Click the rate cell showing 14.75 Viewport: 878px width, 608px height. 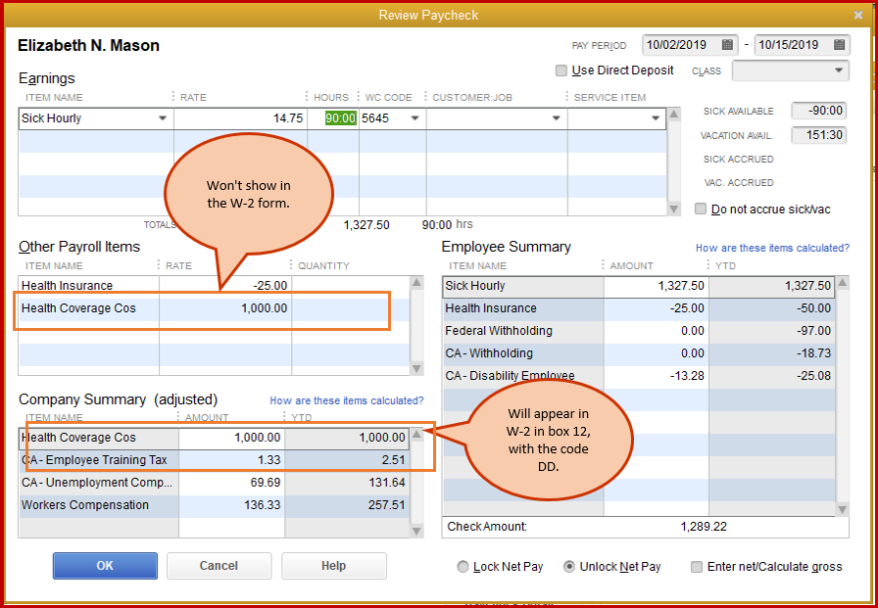click(x=240, y=118)
